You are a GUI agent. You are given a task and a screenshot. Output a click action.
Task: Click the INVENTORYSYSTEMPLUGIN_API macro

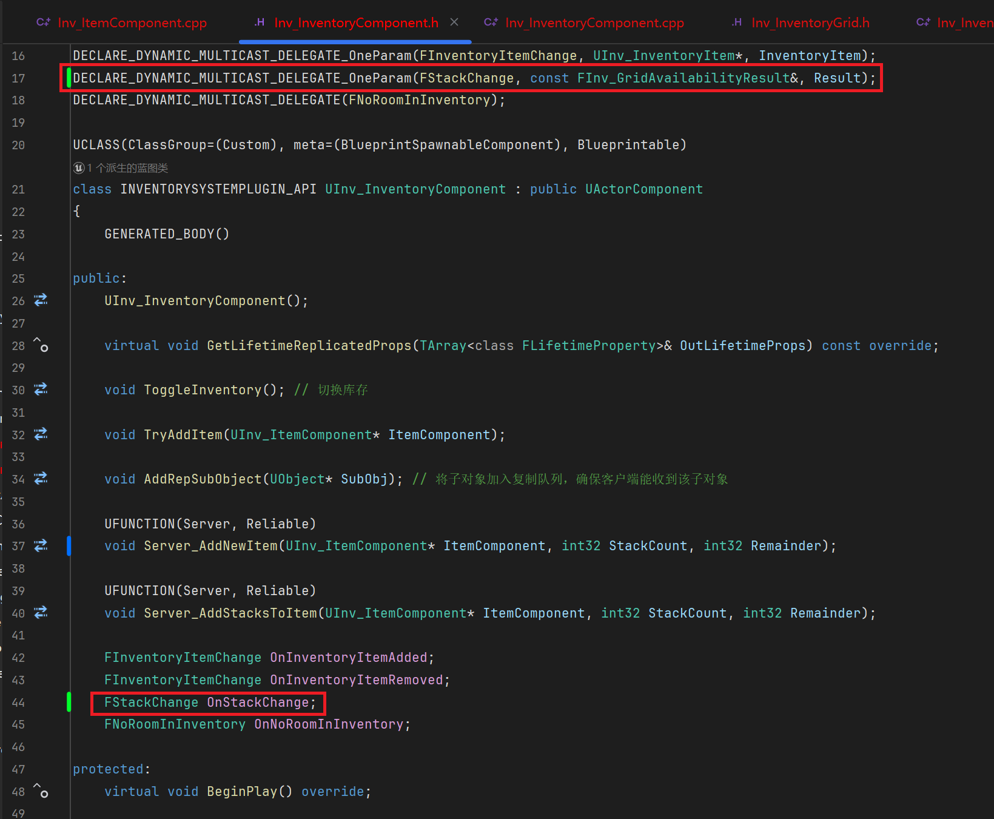pos(218,189)
